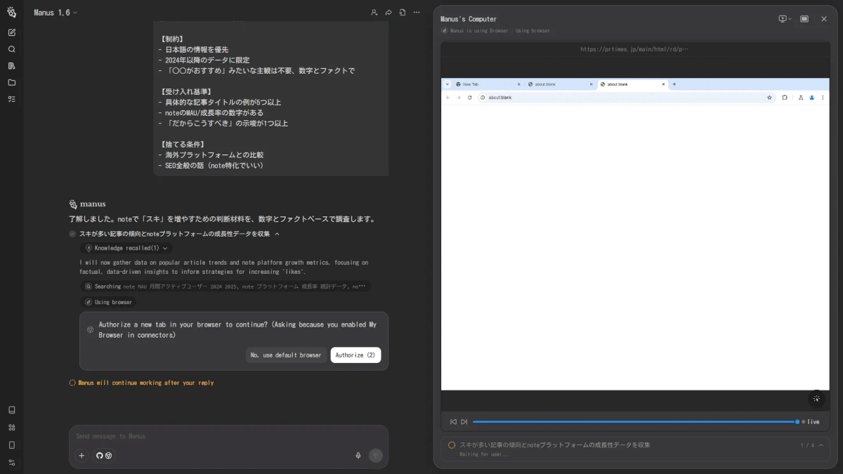Open the task list icon in sidebar
Viewport: 843px width, 474px height.
coord(11,99)
